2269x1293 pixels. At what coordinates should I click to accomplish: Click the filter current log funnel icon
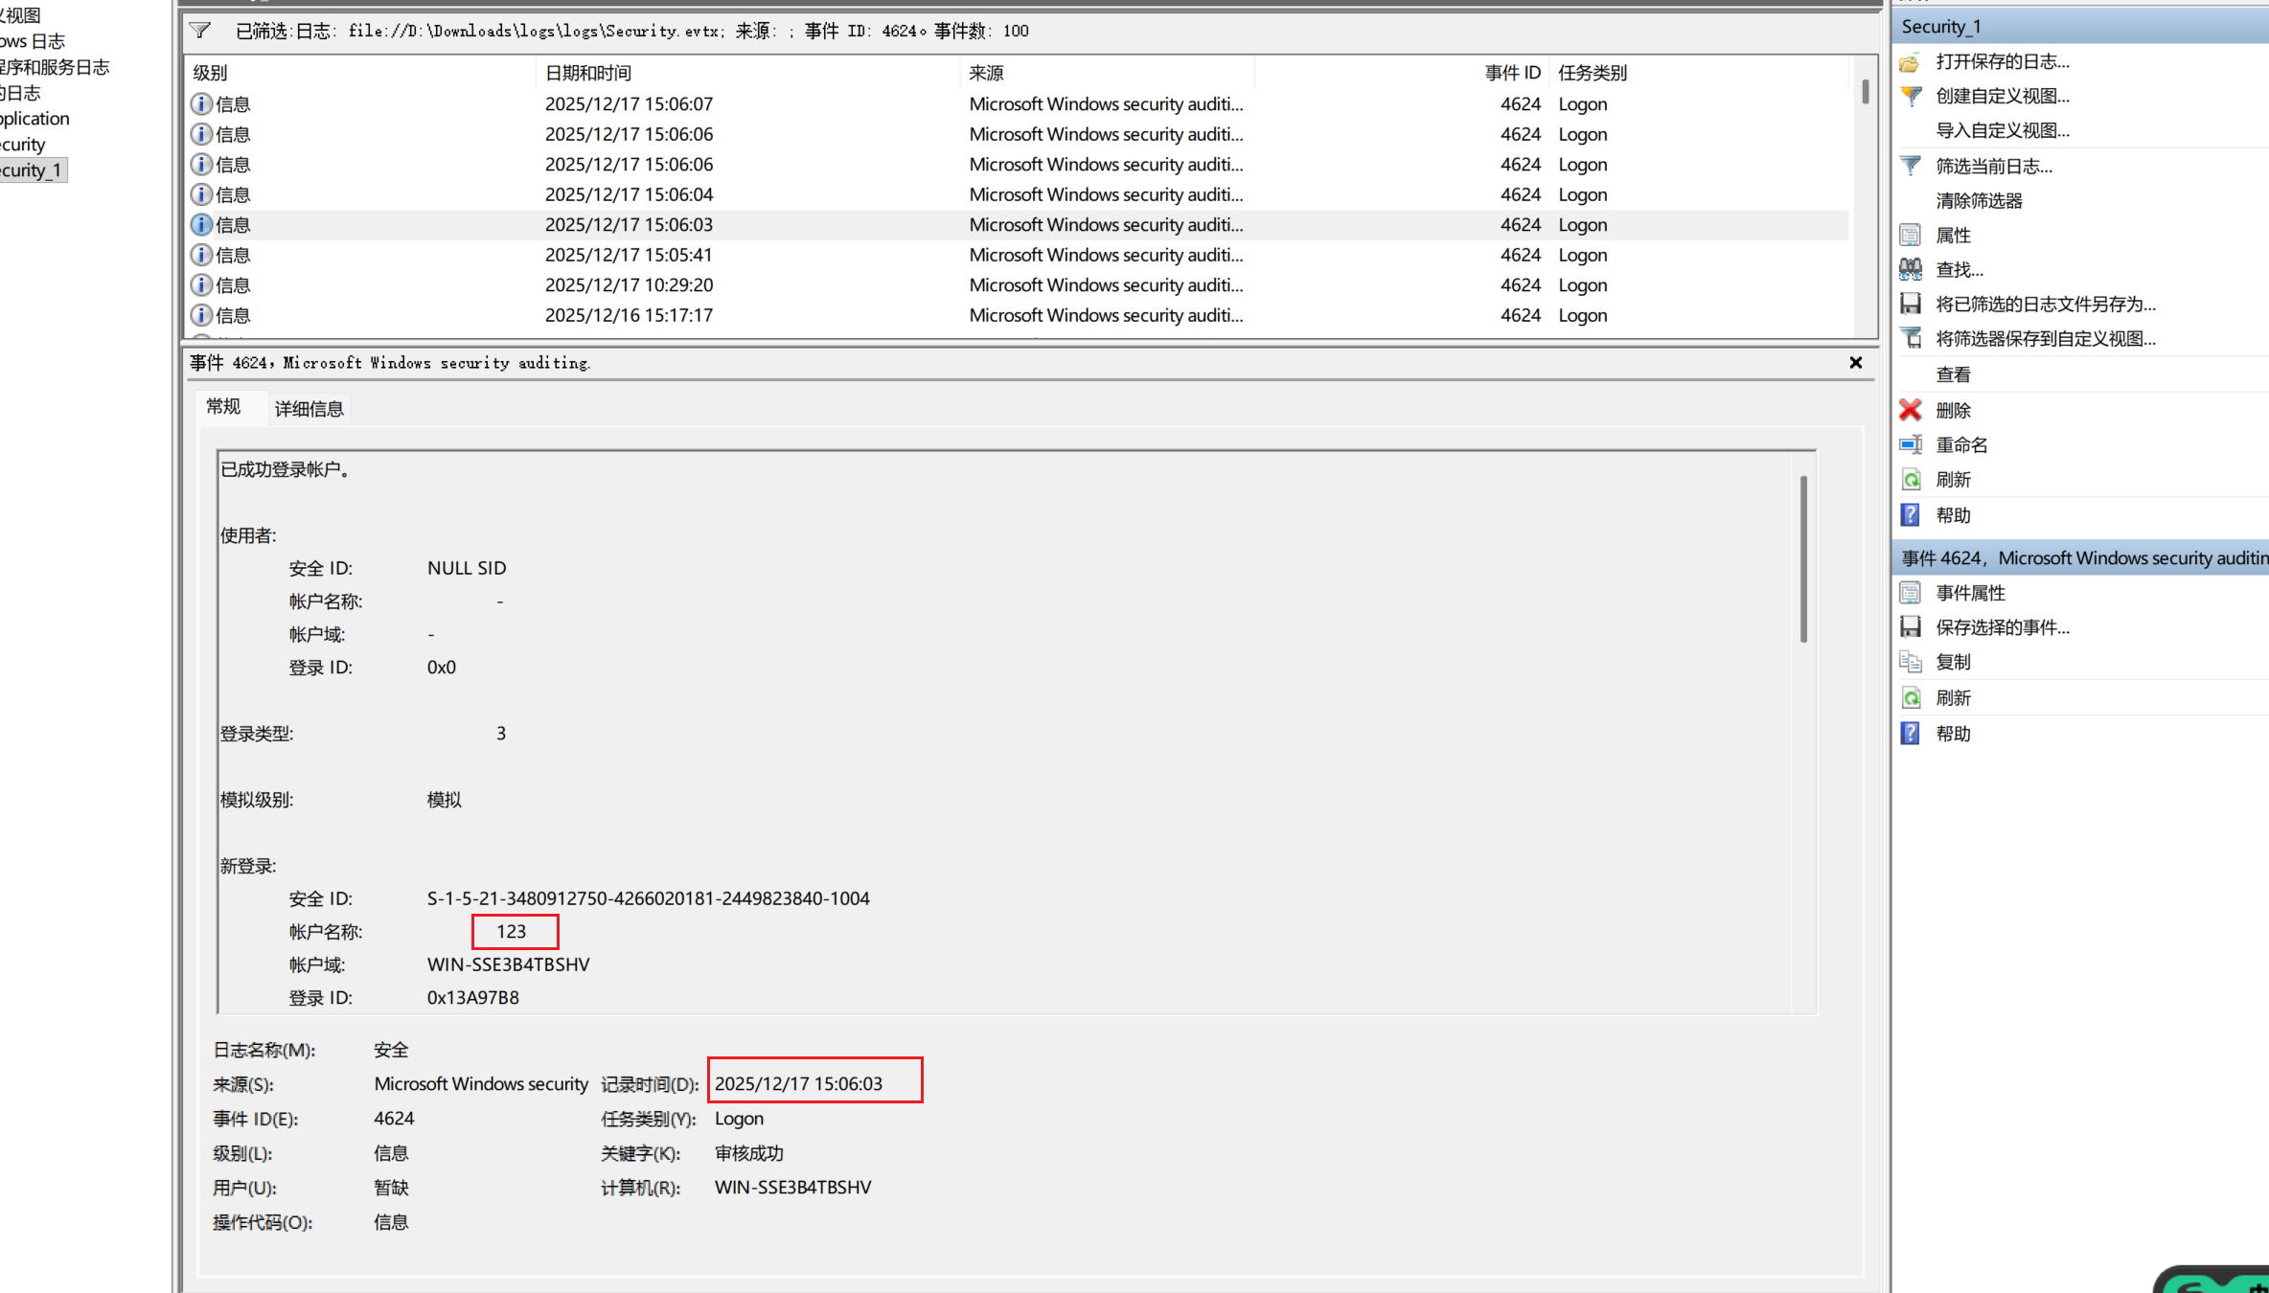(x=1911, y=166)
